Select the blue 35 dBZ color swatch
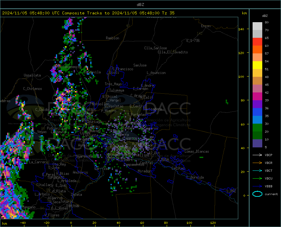Viewport: 281px width, 227px height. [257, 112]
